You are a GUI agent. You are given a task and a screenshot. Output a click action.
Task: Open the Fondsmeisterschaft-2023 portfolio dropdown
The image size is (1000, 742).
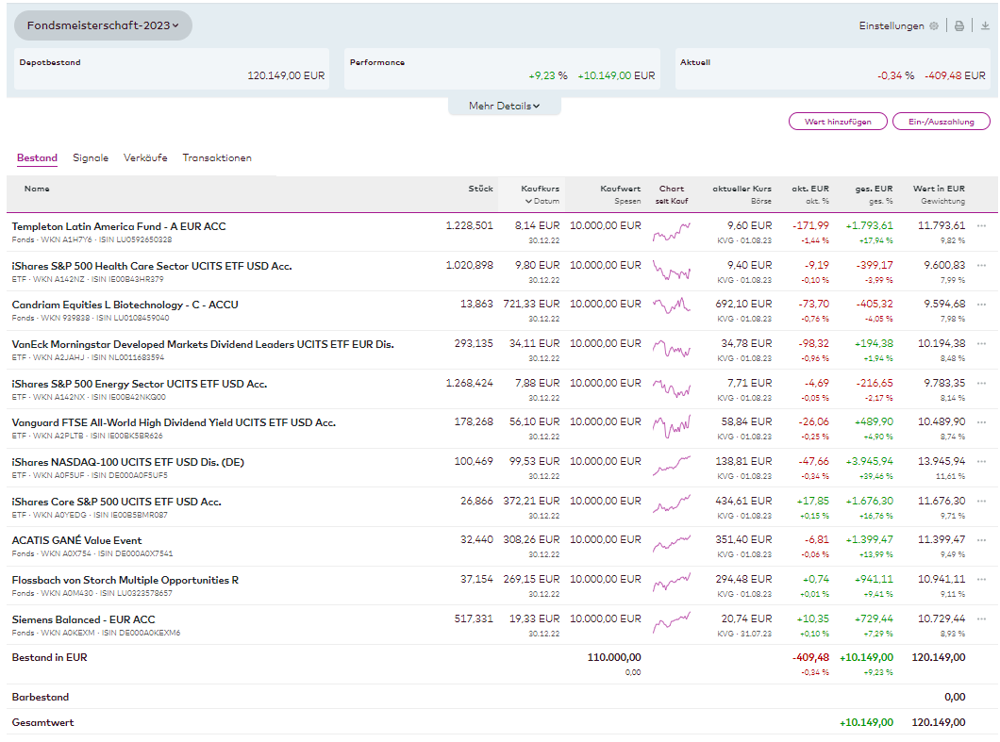(x=104, y=25)
